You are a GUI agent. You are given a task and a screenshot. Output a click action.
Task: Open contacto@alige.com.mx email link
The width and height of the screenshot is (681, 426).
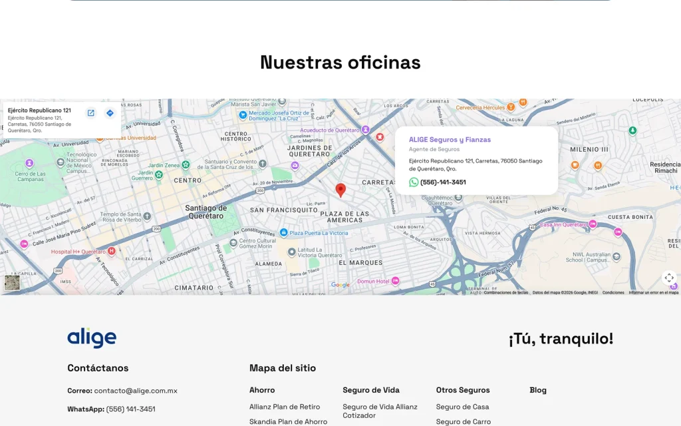click(x=136, y=390)
